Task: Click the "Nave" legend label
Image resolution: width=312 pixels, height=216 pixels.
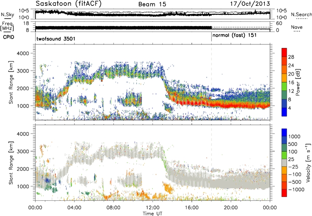Action: pos(297,27)
